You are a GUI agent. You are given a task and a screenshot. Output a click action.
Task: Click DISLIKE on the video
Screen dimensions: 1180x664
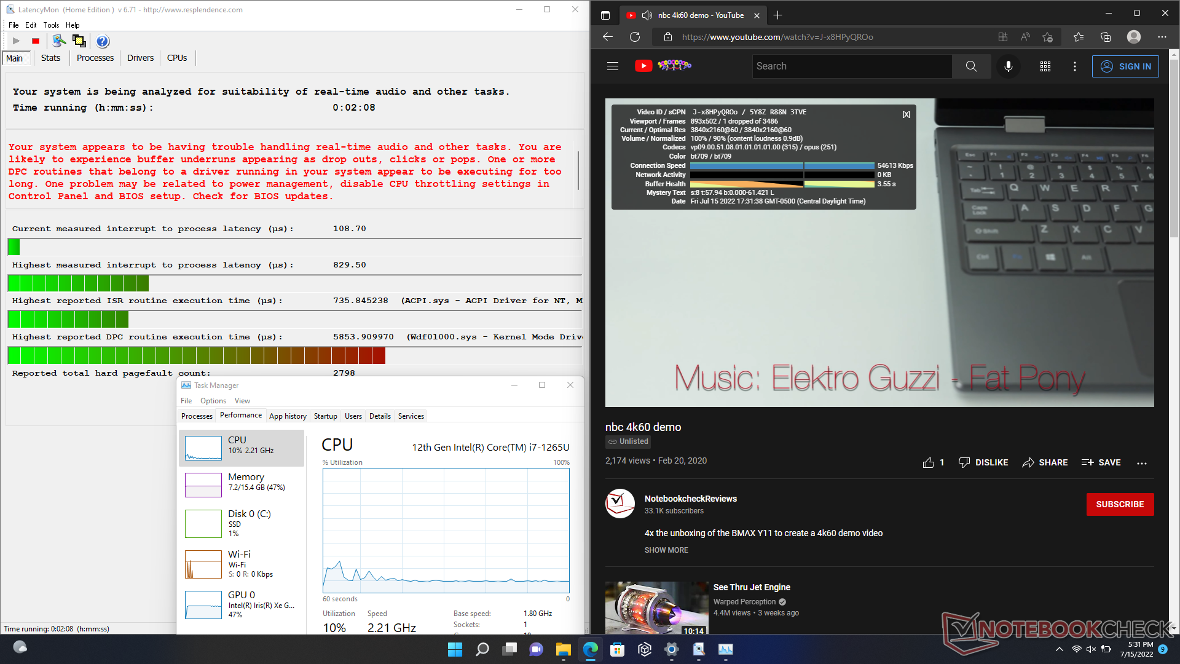(983, 462)
